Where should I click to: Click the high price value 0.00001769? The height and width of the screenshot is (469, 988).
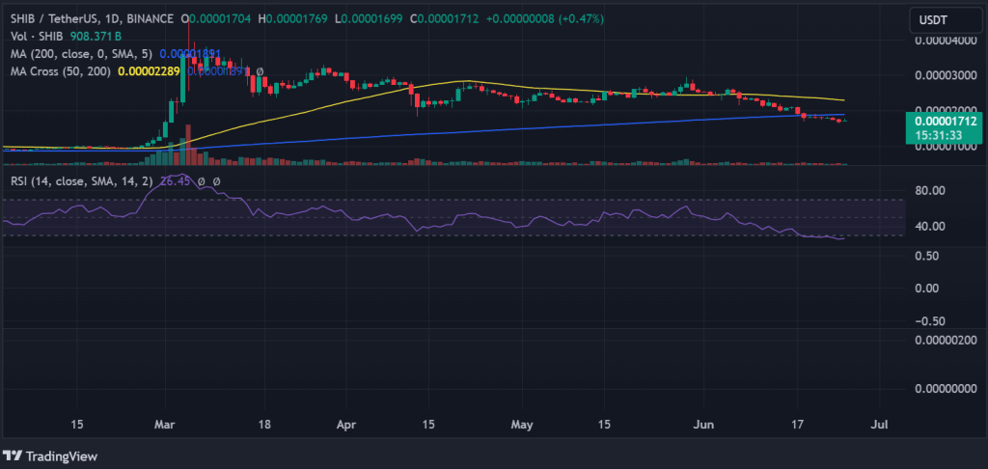point(297,19)
